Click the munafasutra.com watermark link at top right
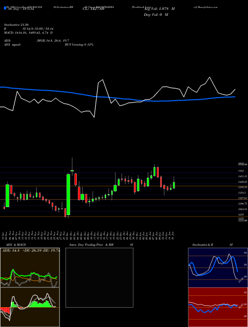248x327 pixels. pyautogui.click(x=205, y=7)
